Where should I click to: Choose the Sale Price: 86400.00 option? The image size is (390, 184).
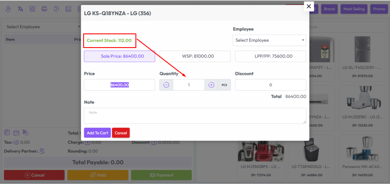(x=120, y=56)
